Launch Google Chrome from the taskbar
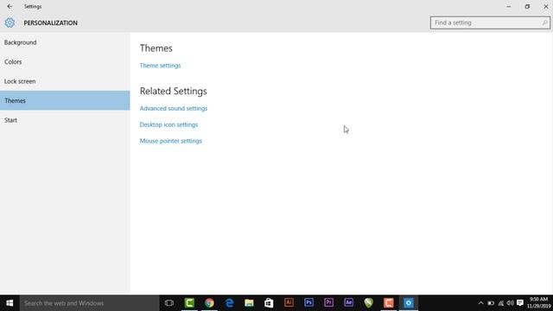Screen dimensions: 553x311 (209, 303)
